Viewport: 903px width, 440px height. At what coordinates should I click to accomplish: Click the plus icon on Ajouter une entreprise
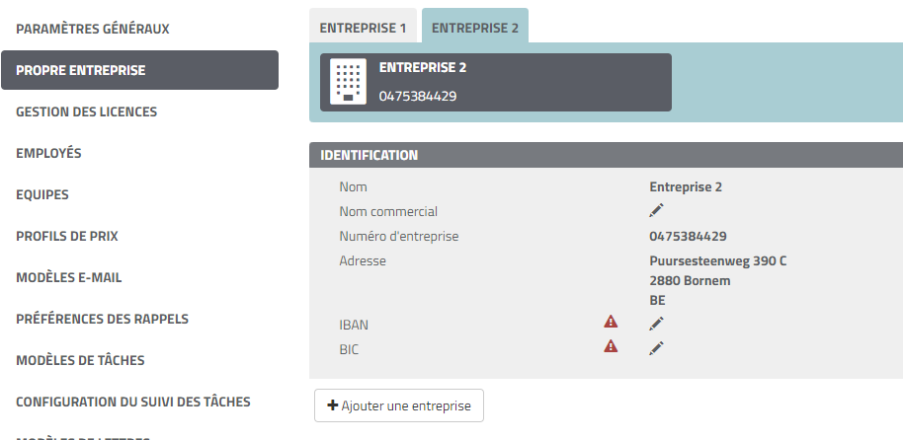[332, 405]
